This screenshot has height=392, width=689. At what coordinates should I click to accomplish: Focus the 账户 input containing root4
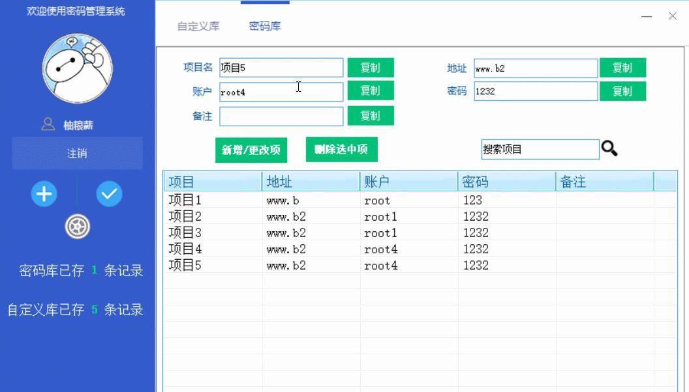click(x=281, y=92)
